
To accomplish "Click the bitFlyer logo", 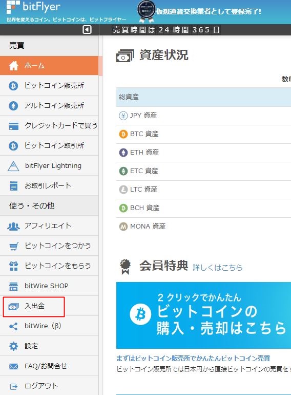I will point(33,7).
